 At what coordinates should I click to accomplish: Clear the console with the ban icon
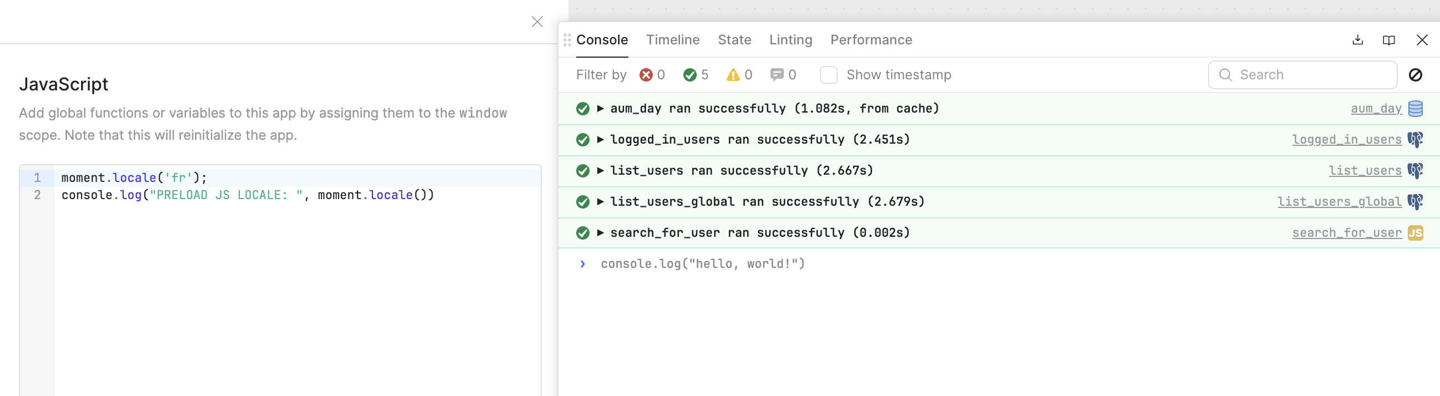[x=1415, y=75]
